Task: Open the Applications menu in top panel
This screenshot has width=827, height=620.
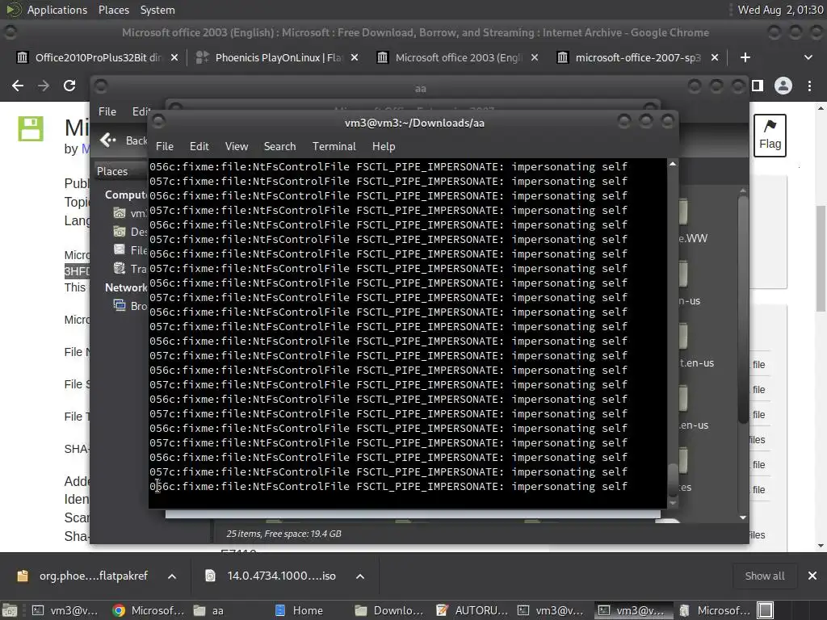Action: coord(57,10)
